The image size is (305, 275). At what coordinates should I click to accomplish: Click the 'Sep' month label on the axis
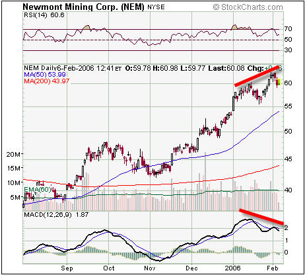click(67, 268)
